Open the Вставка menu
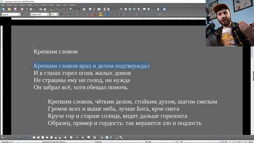The image size is (254, 143). pyautogui.click(x=22, y=5)
